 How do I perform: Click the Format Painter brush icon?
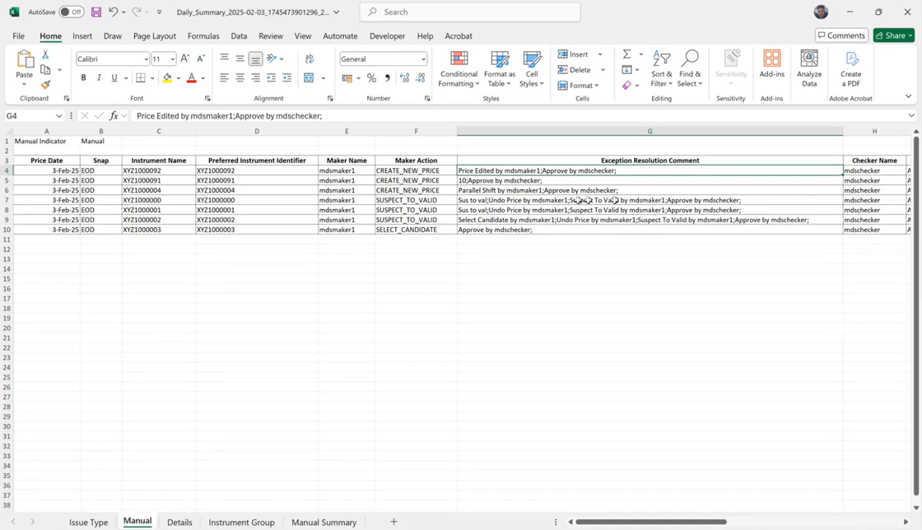[x=45, y=85]
